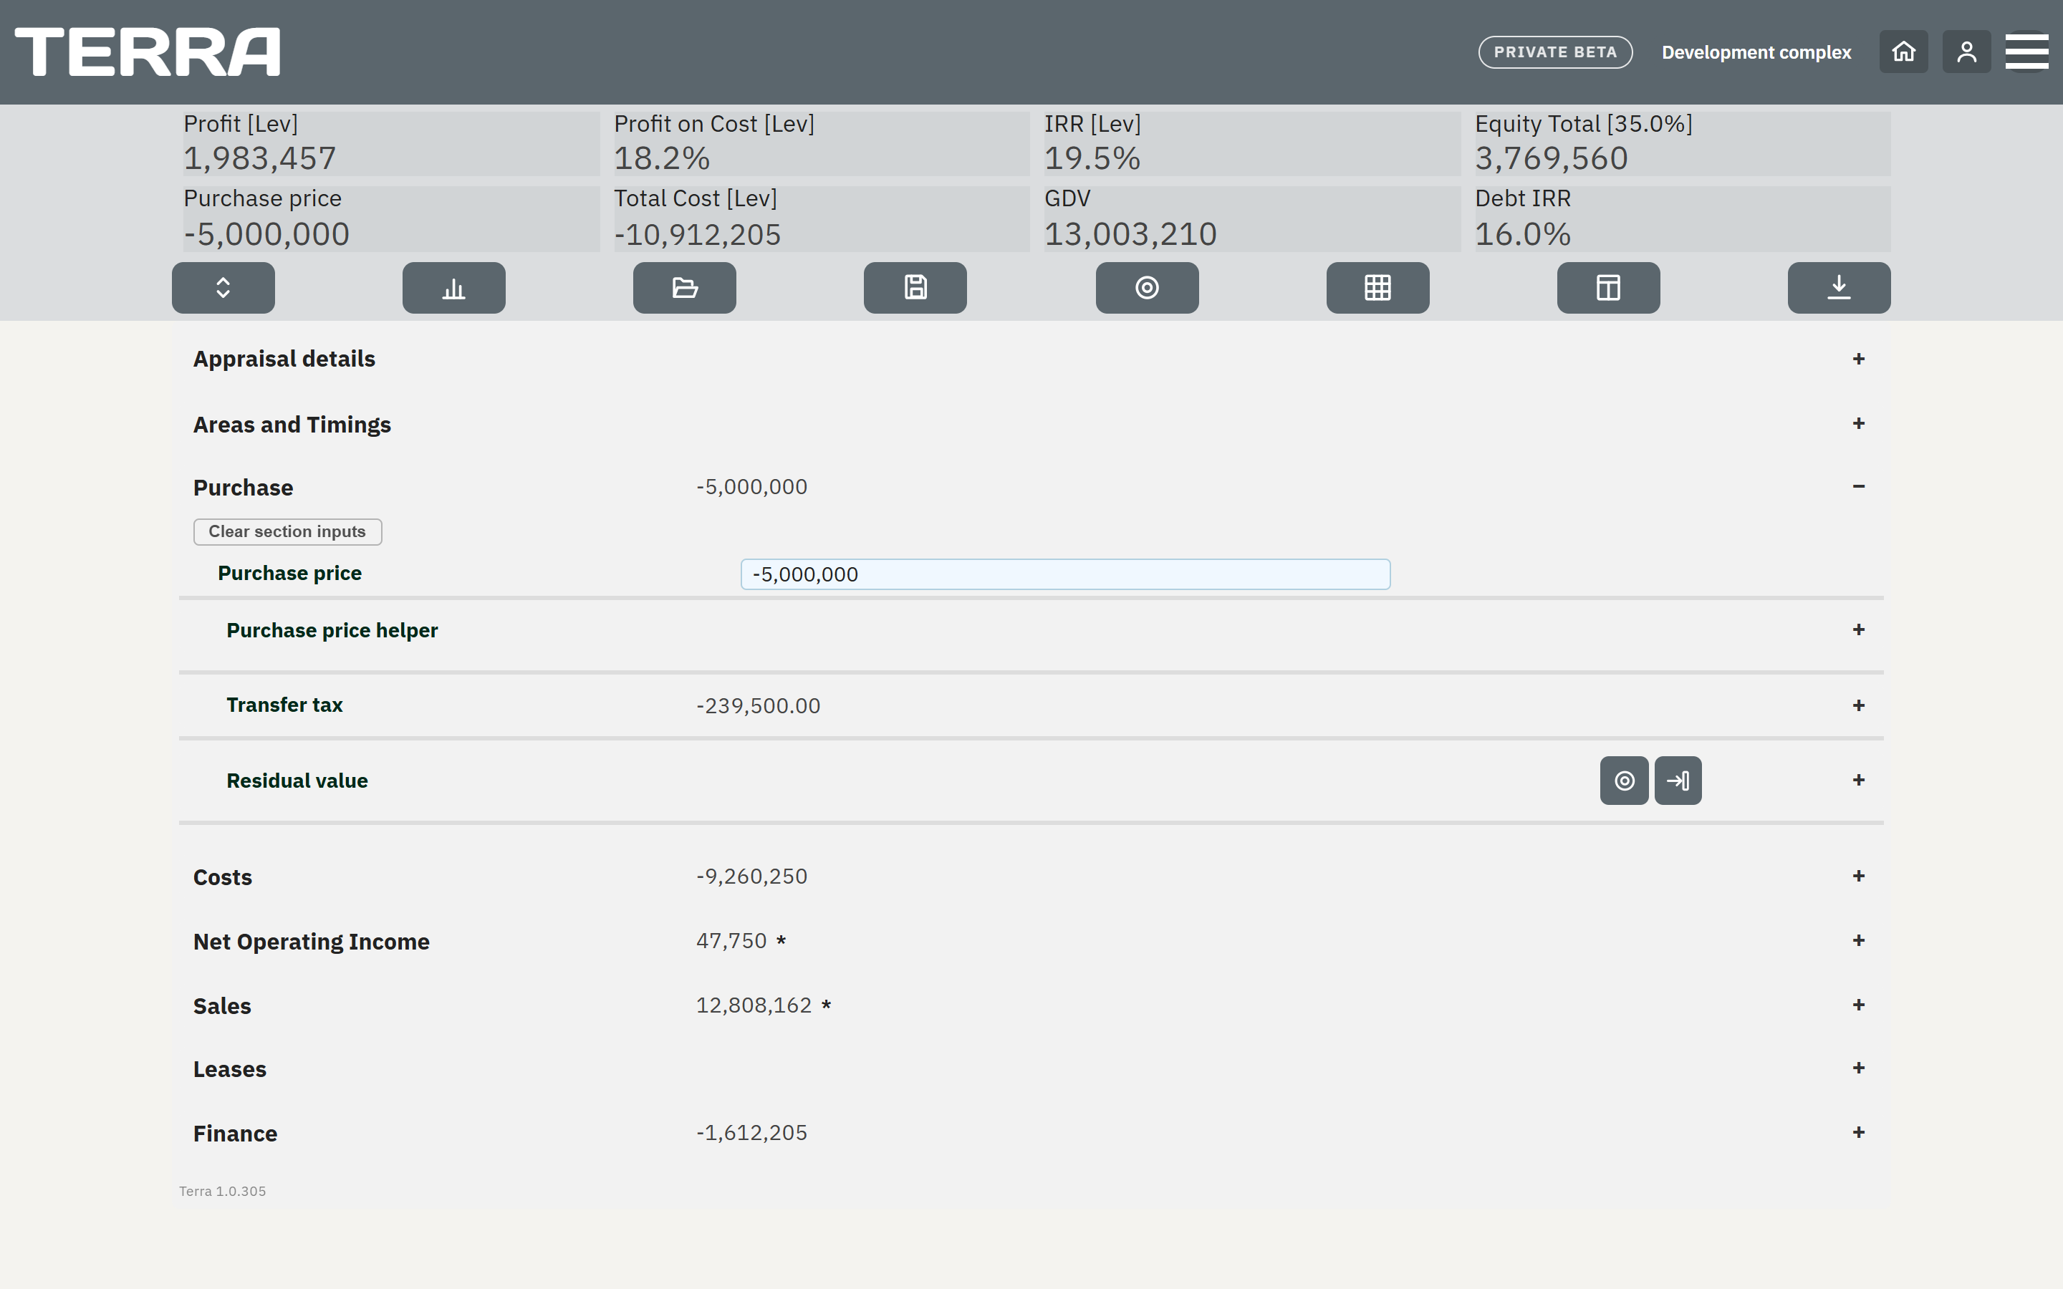Click the Residual value target icon
This screenshot has width=2063, height=1289.
1624,780
